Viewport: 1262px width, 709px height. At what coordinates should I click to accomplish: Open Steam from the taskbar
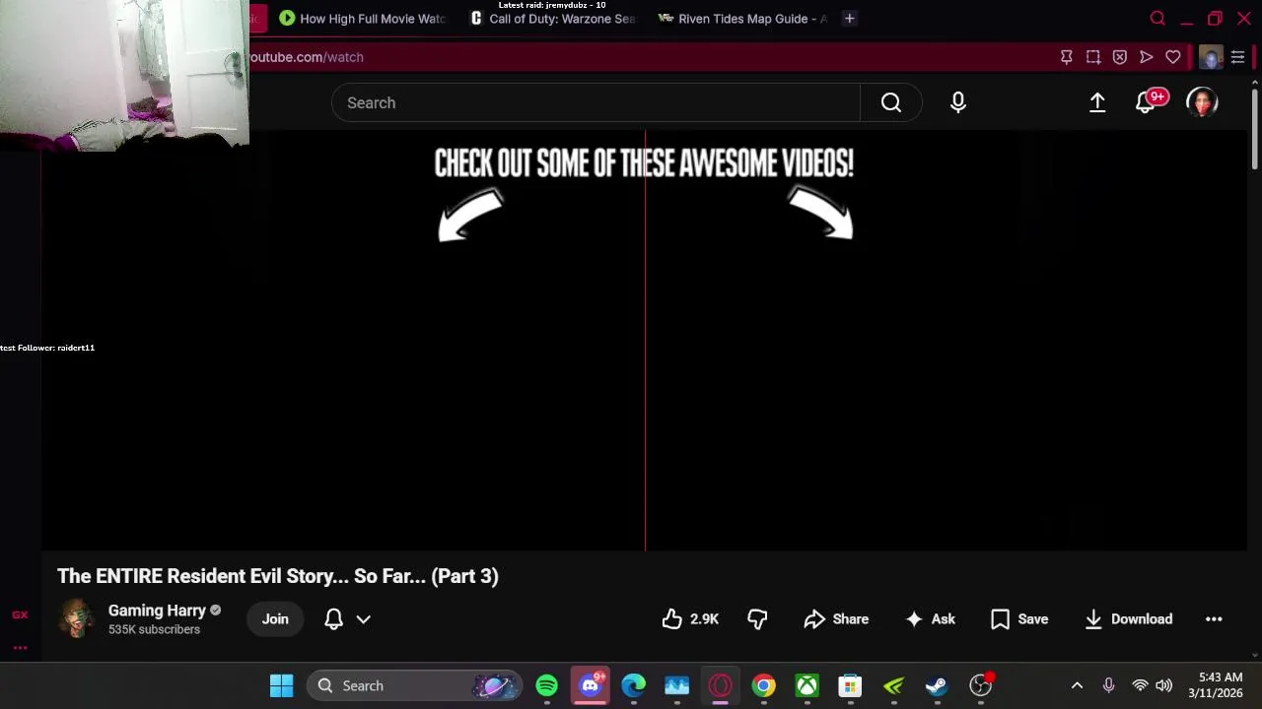[x=937, y=685]
